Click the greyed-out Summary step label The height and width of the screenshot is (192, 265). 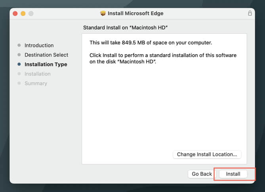(x=36, y=84)
